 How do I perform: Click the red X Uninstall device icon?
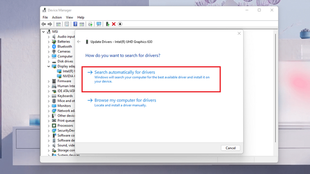(114, 24)
